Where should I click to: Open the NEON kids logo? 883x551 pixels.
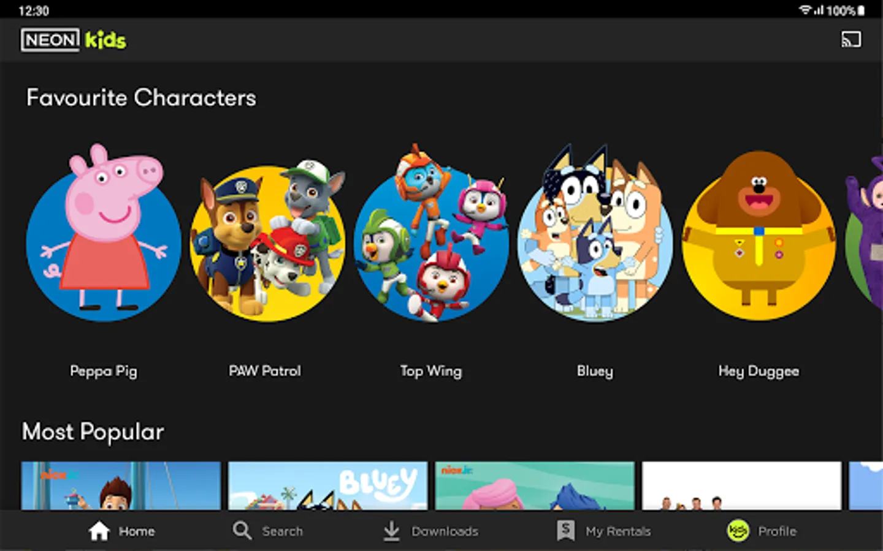[74, 40]
